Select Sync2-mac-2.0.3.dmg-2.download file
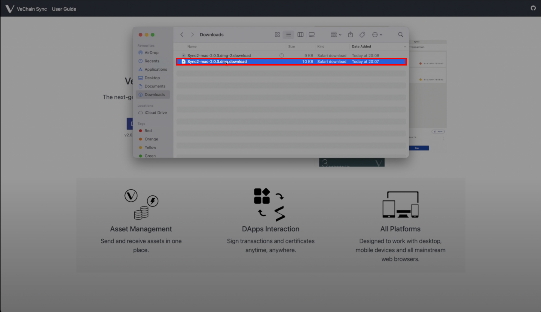This screenshot has height=312, width=541. pyautogui.click(x=219, y=56)
